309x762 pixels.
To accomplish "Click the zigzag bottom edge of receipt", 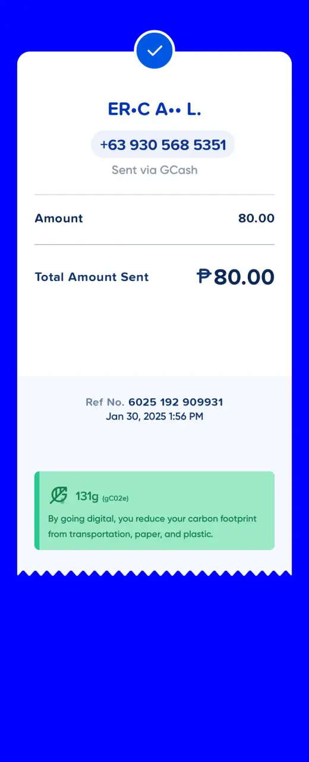I will 154,573.
